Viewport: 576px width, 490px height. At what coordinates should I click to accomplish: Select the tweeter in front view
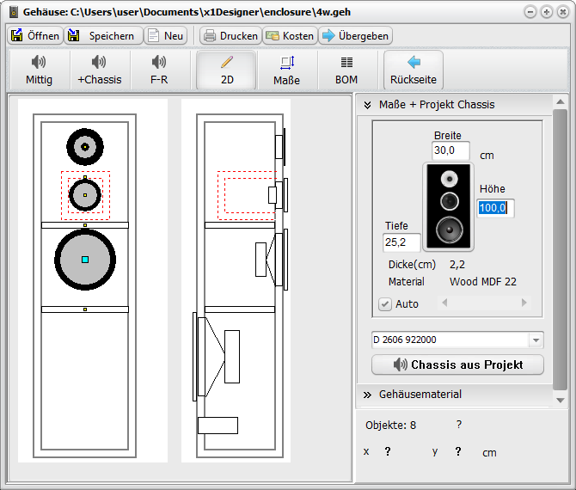click(x=85, y=147)
